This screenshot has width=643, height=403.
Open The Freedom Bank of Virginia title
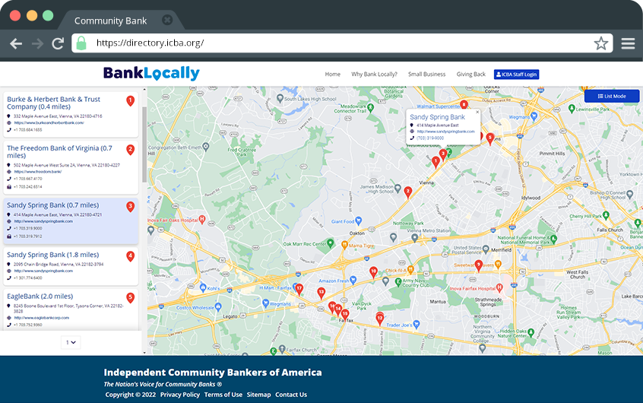[x=59, y=152]
